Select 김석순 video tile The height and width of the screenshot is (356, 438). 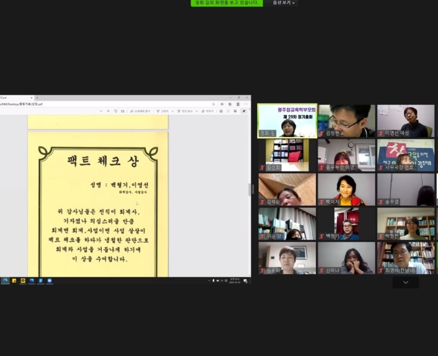click(x=287, y=189)
